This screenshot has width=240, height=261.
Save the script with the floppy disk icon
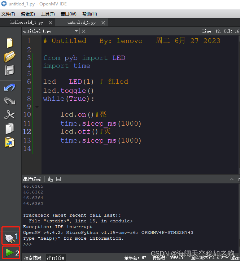(x=10, y=70)
